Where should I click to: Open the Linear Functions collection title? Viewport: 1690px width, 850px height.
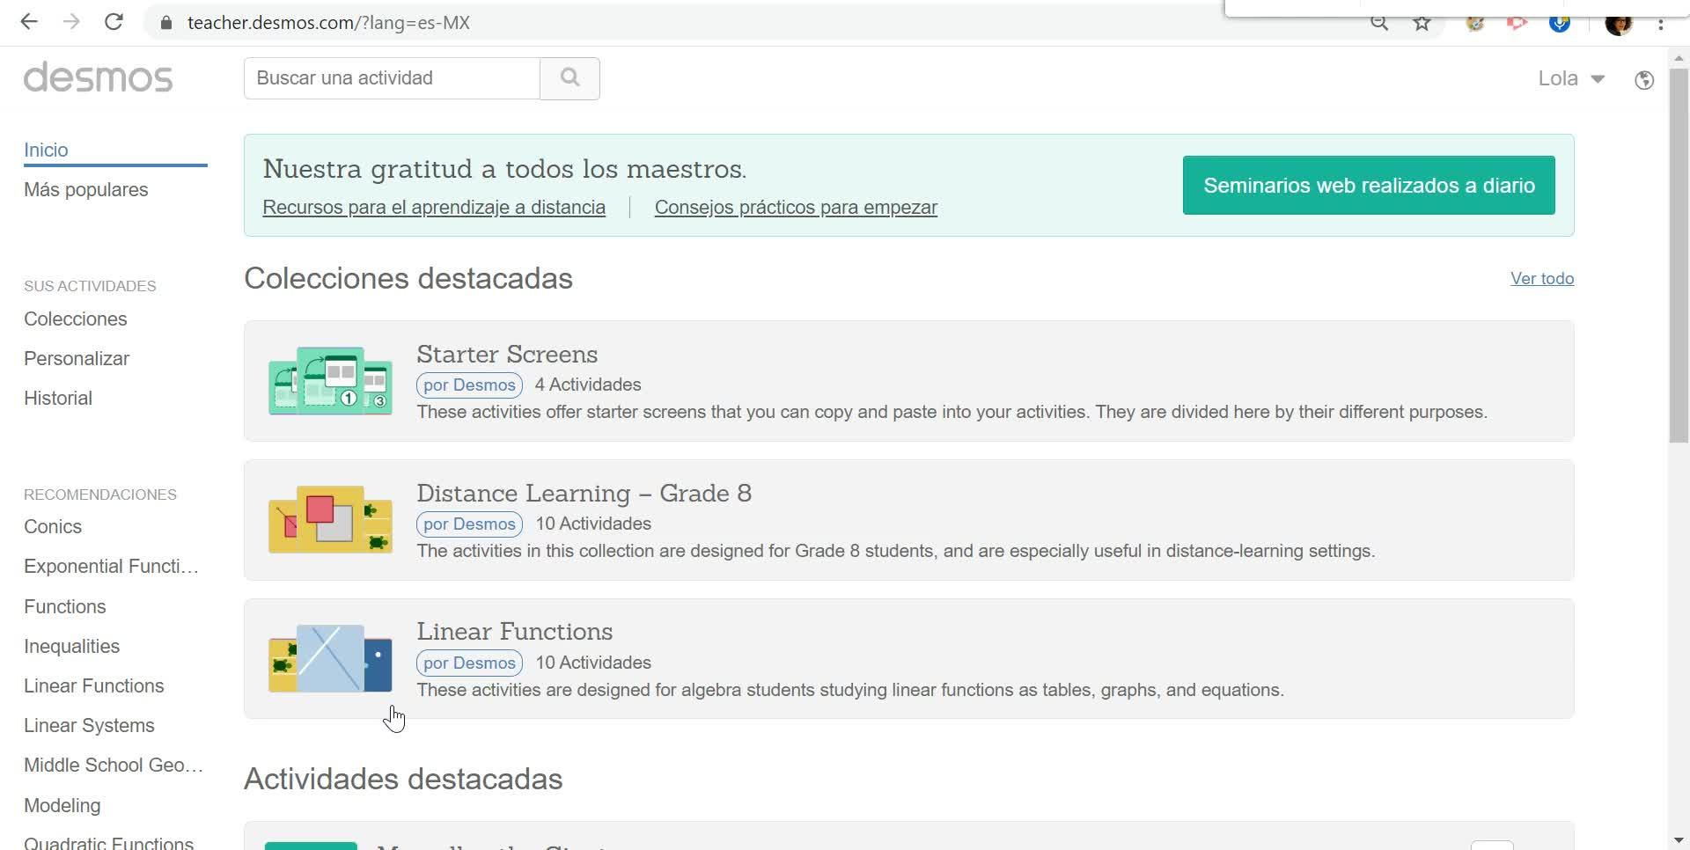pos(515,632)
